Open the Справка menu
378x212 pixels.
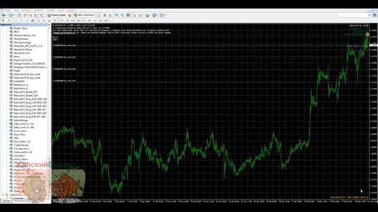(71, 11)
